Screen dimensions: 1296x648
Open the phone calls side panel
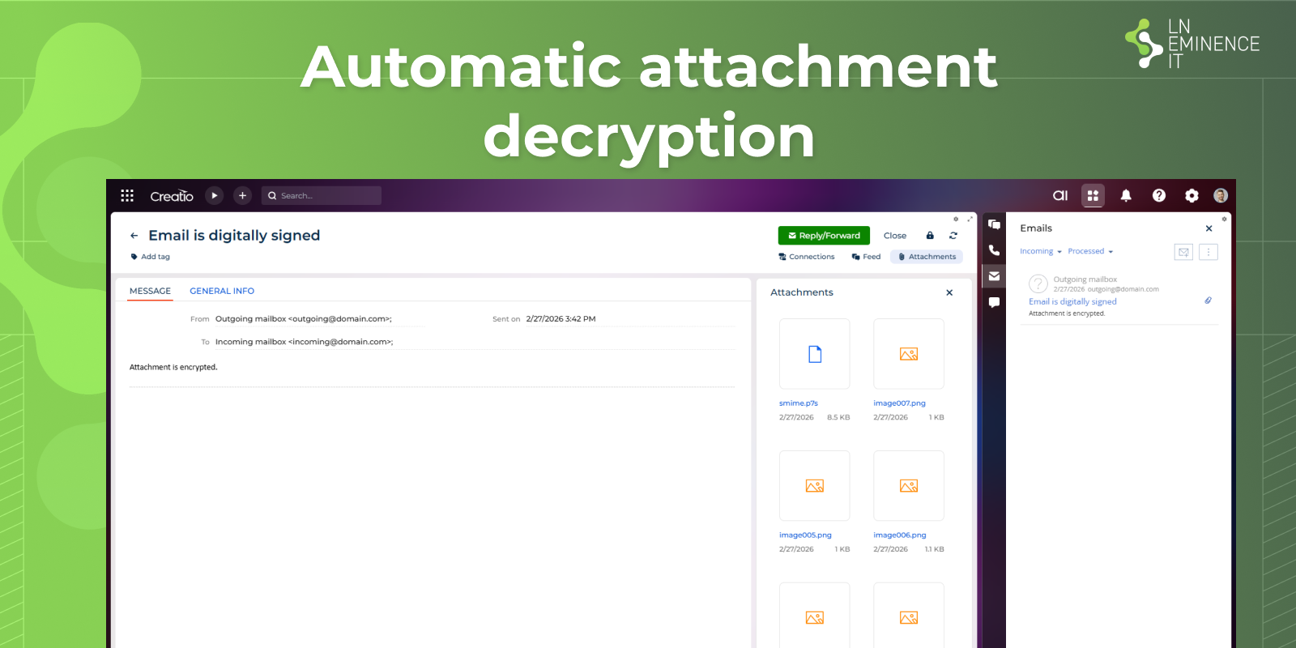994,250
